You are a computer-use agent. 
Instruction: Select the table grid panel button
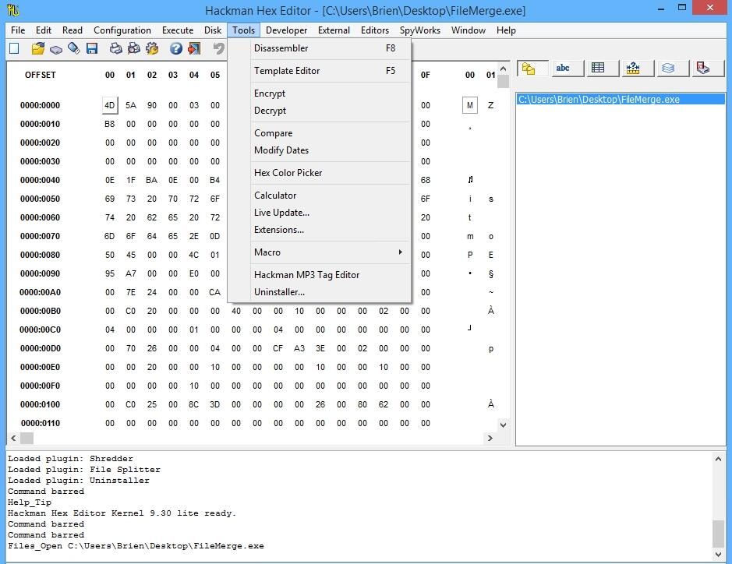pyautogui.click(x=603, y=69)
